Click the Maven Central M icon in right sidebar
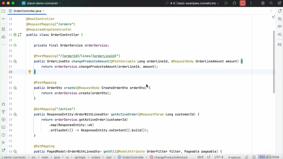The image size is (283, 159). click(x=279, y=45)
